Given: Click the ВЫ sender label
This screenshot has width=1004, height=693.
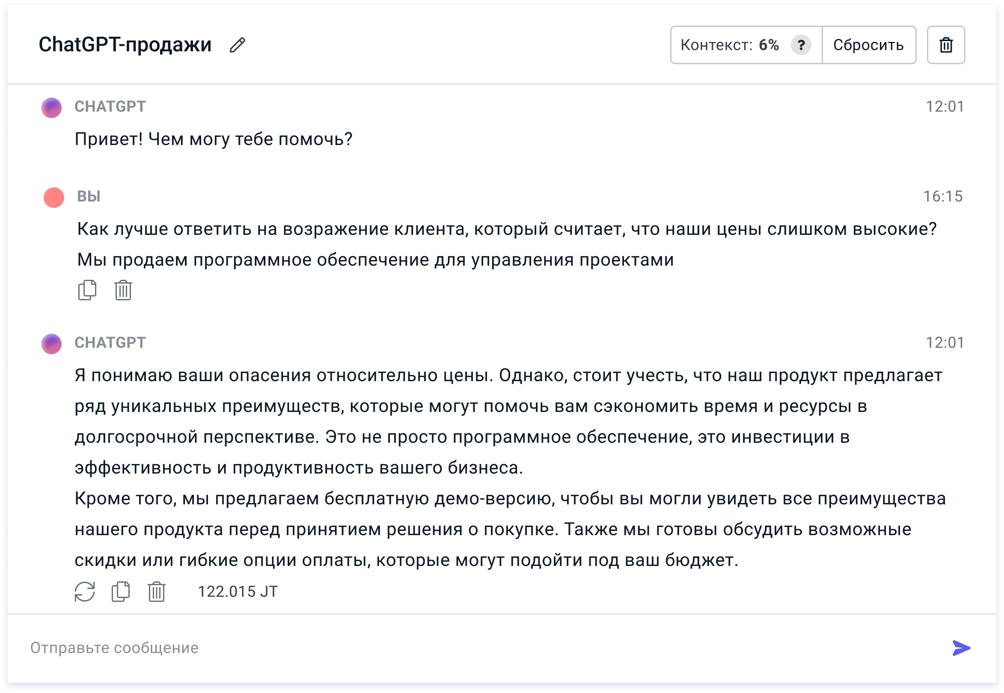Looking at the screenshot, I should point(89,197).
